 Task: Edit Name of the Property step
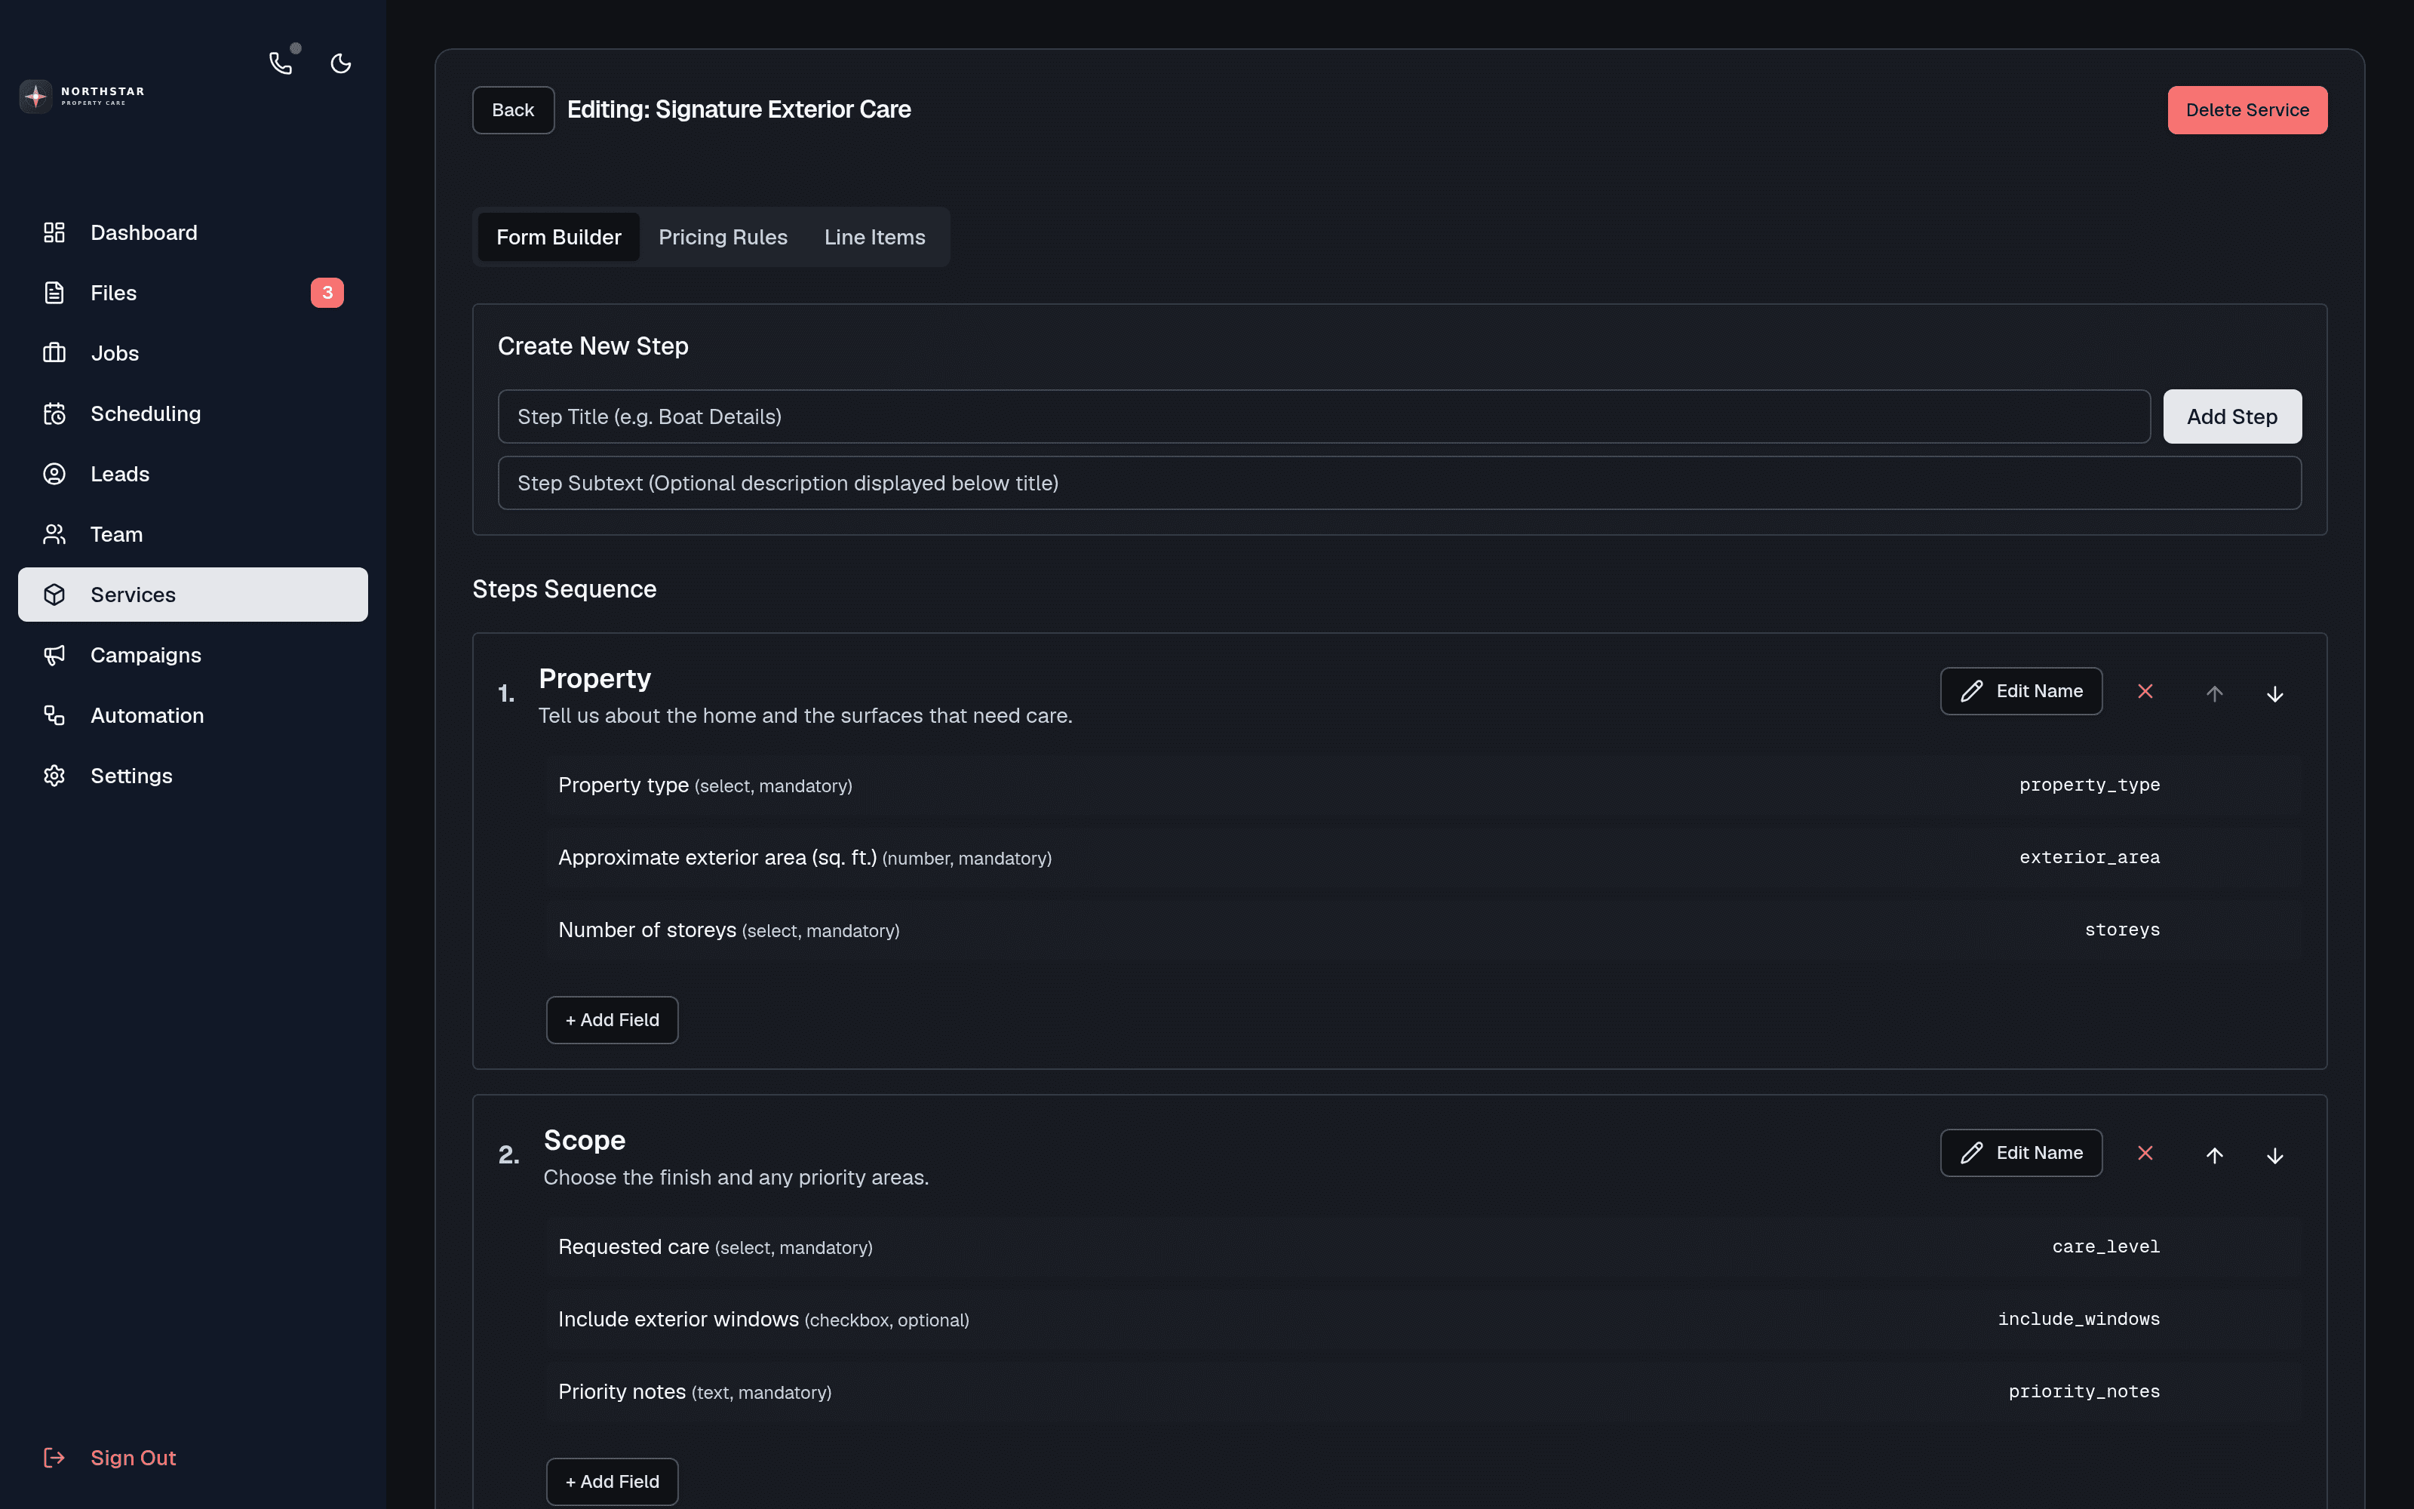click(2021, 692)
